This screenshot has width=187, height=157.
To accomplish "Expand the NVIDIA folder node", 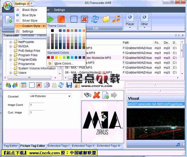I will click(x=11, y=46).
